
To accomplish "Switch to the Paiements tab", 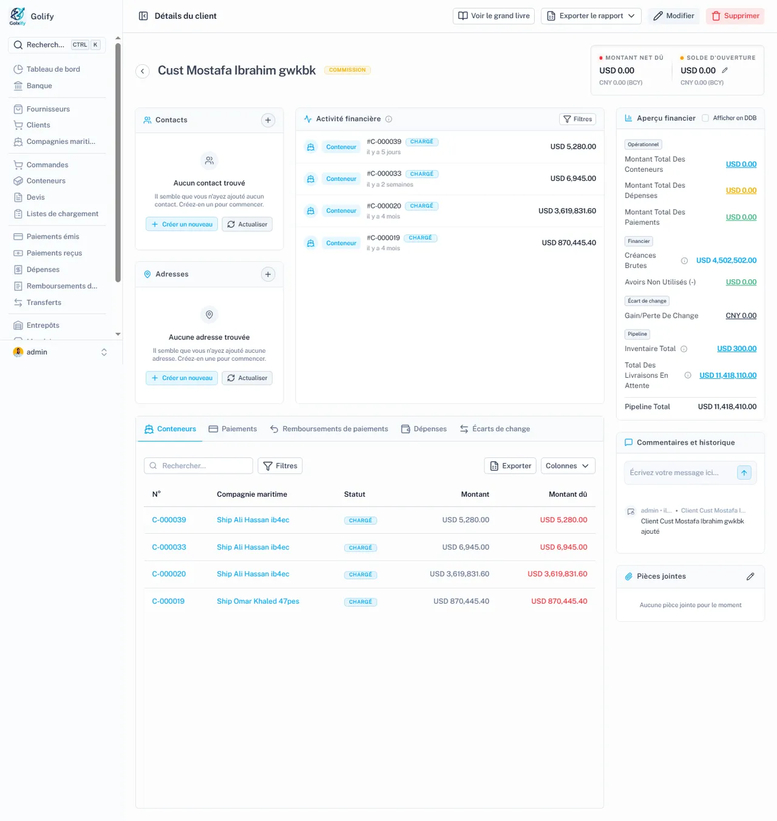I will tap(232, 429).
